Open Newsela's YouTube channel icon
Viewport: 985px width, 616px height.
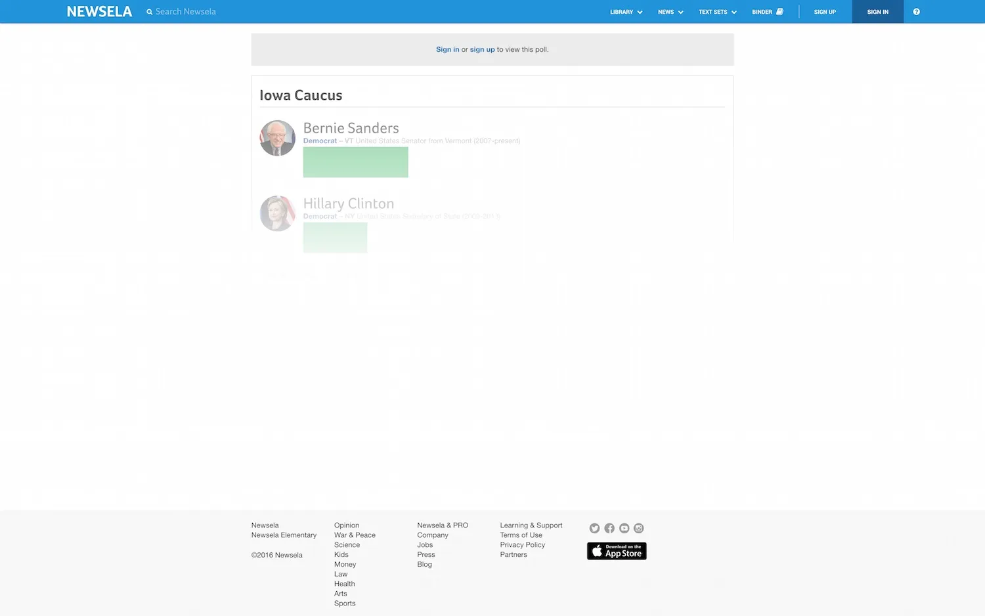point(624,529)
